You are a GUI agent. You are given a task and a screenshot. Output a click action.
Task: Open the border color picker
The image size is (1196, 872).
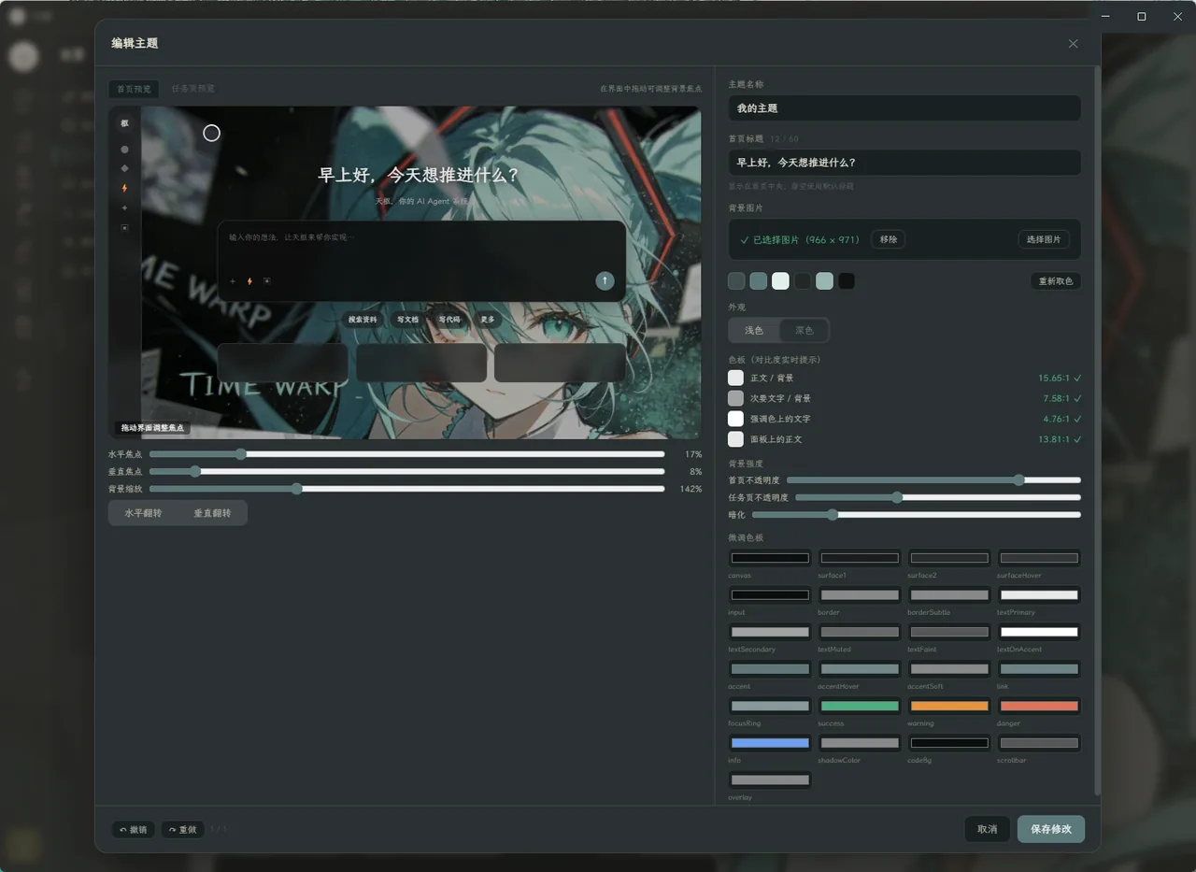pyautogui.click(x=860, y=595)
